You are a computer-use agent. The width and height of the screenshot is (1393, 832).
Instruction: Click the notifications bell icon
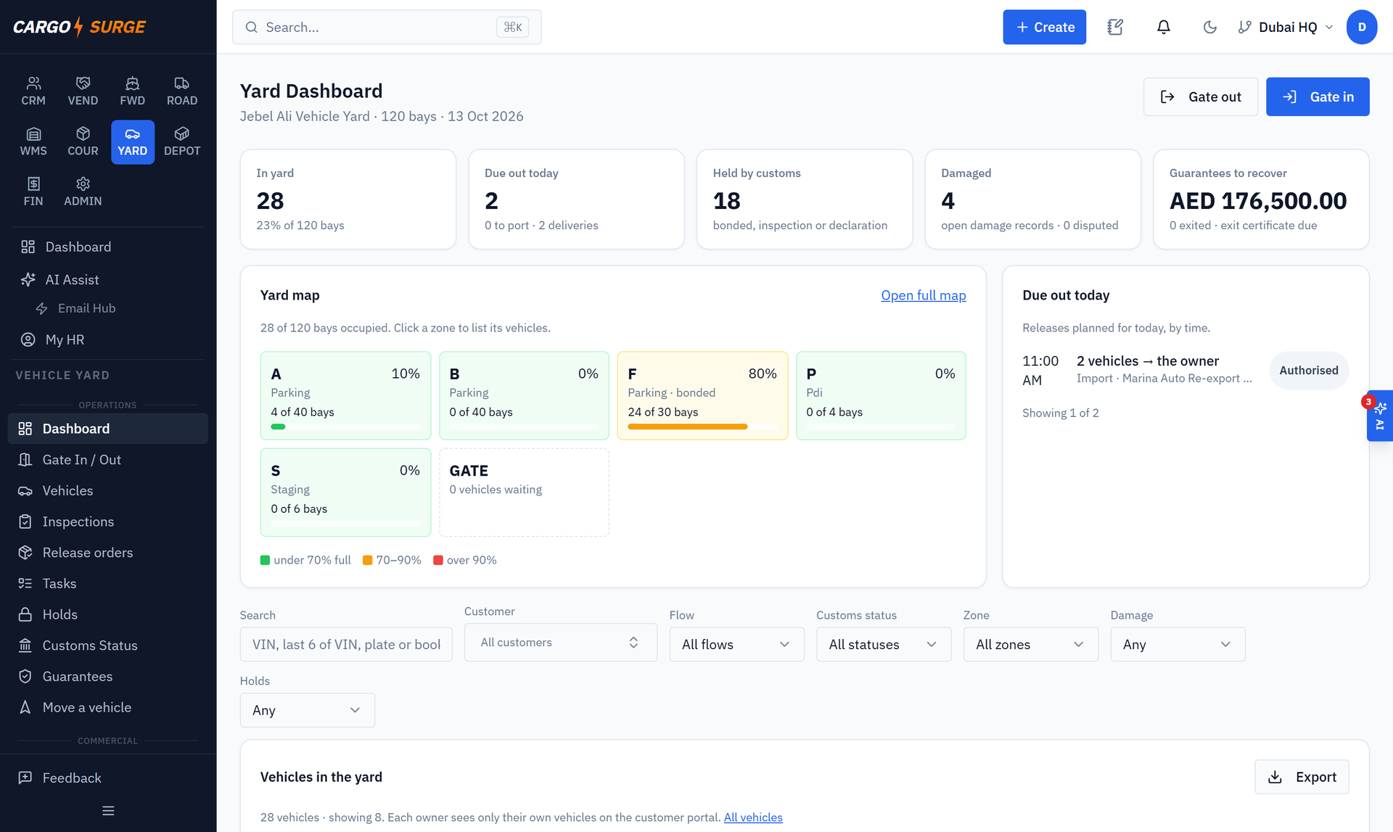tap(1163, 27)
